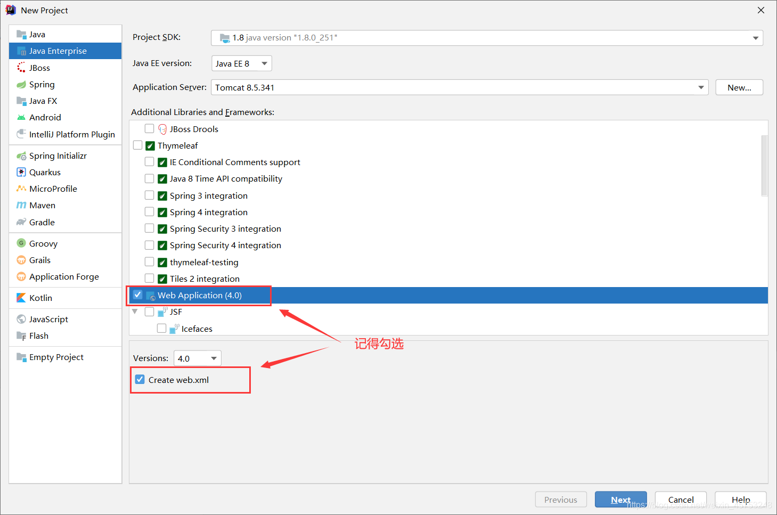
Task: Click the Maven m icon
Action: 21,205
